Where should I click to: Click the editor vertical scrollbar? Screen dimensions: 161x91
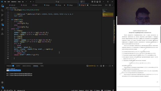coord(114,31)
